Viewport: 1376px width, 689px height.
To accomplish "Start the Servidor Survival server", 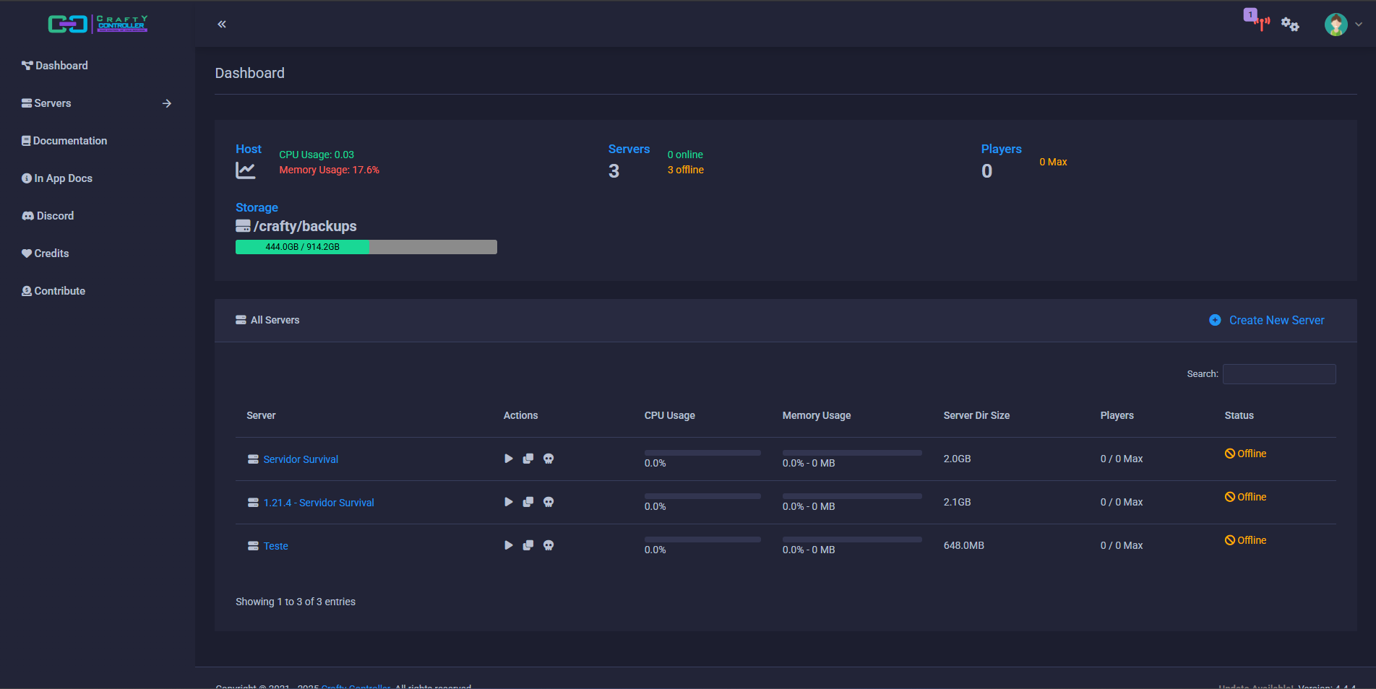I will coord(509,459).
